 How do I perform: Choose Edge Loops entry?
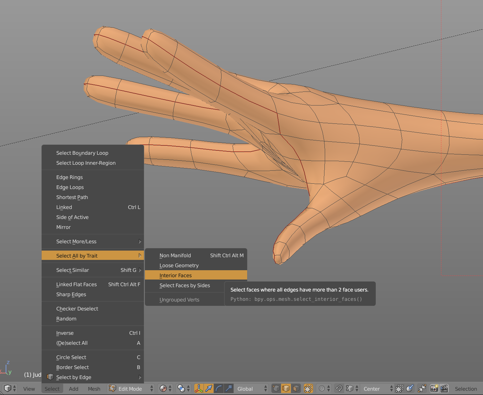(x=93, y=187)
